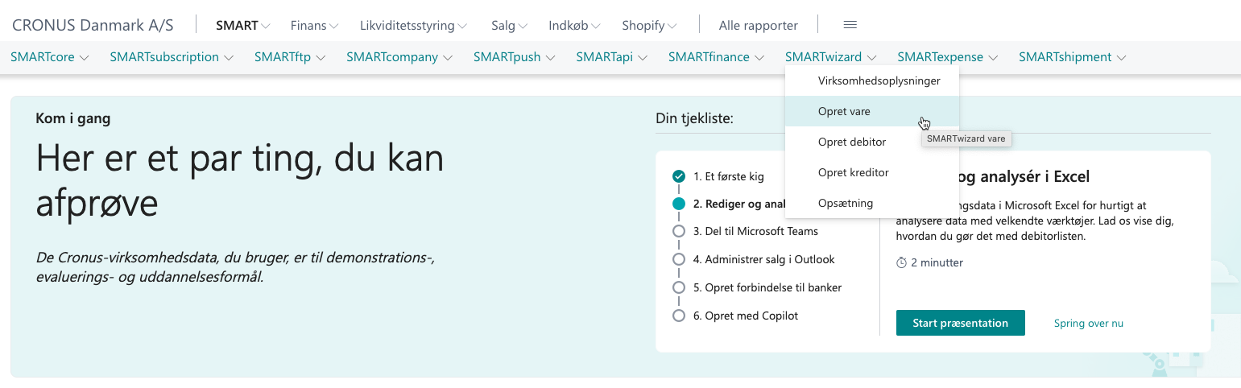Viewport: 1241px width, 388px height.
Task: Click the Spring over nu link
Action: pyautogui.click(x=1088, y=324)
